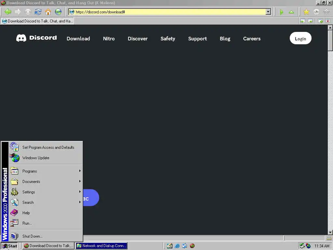Screen dimensions: 333x250
Task: Visit the Support link
Action: coord(197,38)
